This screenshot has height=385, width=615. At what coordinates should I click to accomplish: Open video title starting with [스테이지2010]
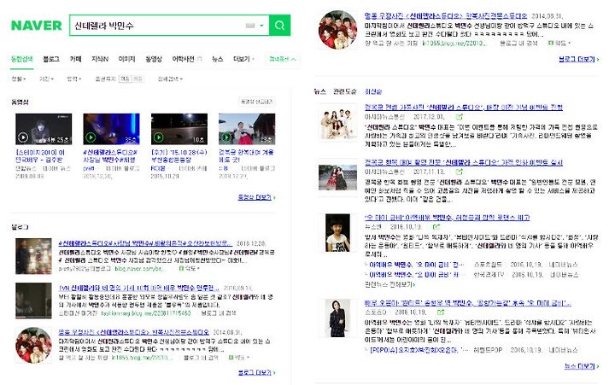click(40, 155)
